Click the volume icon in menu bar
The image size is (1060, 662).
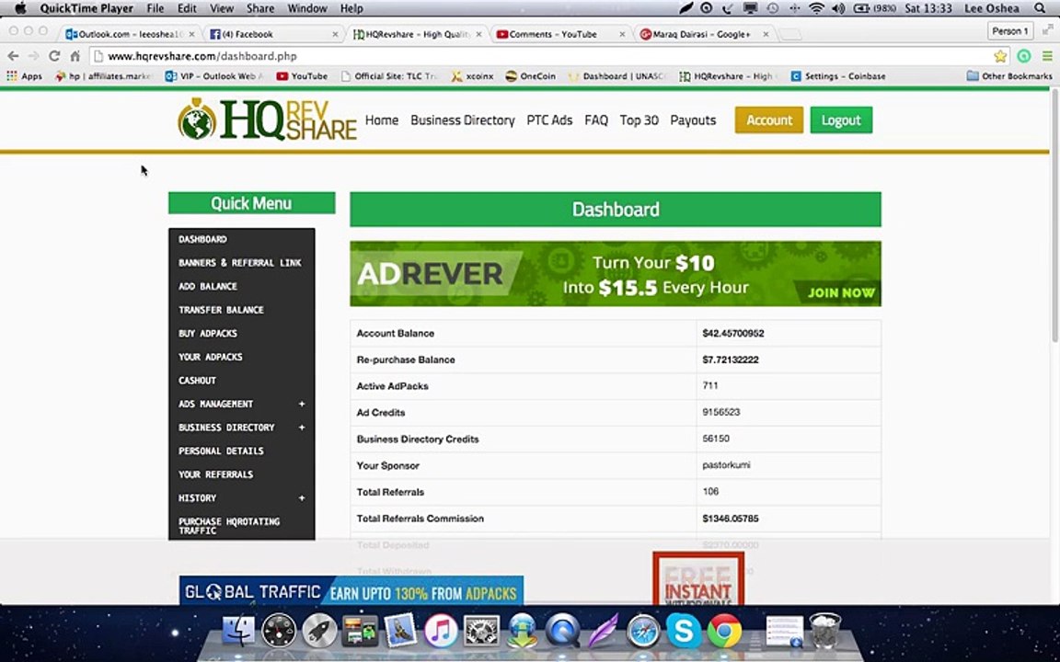[838, 8]
